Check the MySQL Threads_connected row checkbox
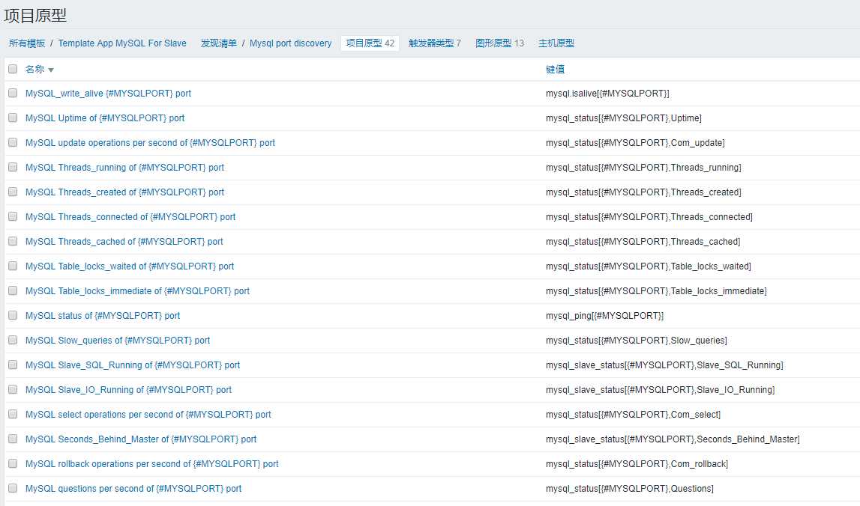The width and height of the screenshot is (860, 506). [13, 216]
